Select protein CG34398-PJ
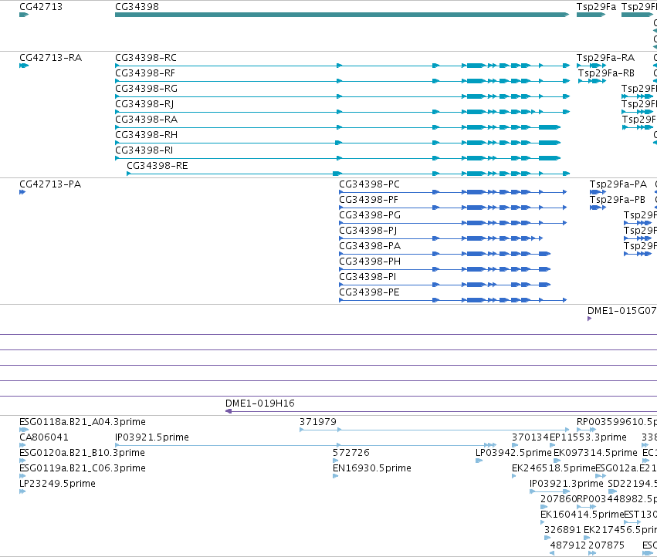Image resolution: width=657 pixels, height=557 pixels. (x=368, y=231)
